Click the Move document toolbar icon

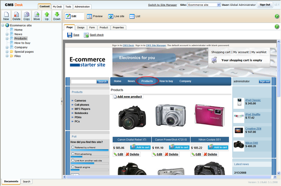point(37,16)
